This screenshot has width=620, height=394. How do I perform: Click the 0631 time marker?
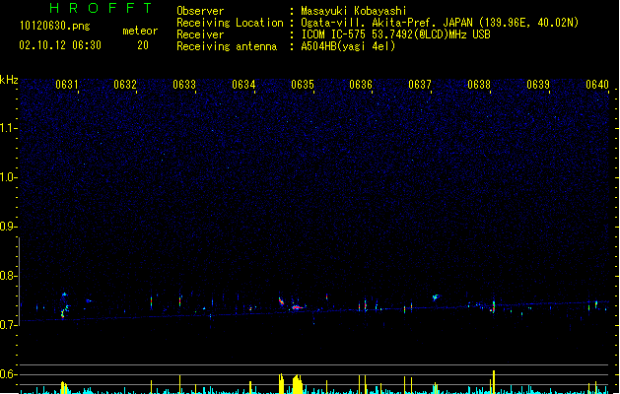coord(67,85)
